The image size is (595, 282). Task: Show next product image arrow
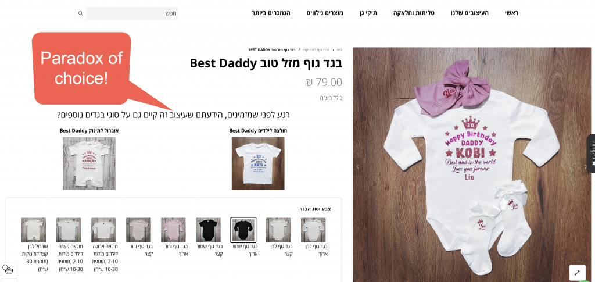(x=585, y=167)
